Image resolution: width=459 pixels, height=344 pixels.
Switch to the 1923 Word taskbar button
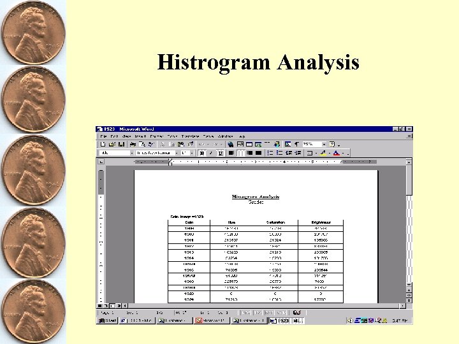[x=287, y=320]
